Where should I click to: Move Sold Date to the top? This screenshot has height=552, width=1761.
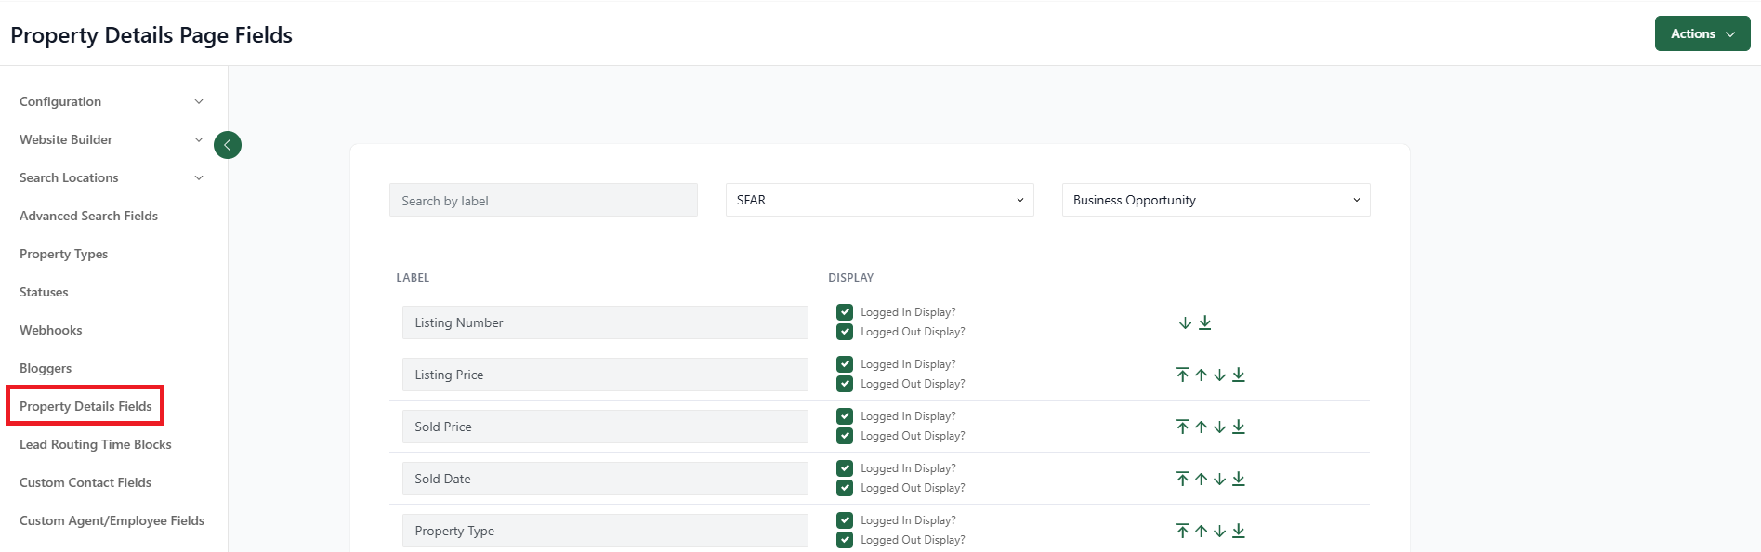(x=1182, y=479)
